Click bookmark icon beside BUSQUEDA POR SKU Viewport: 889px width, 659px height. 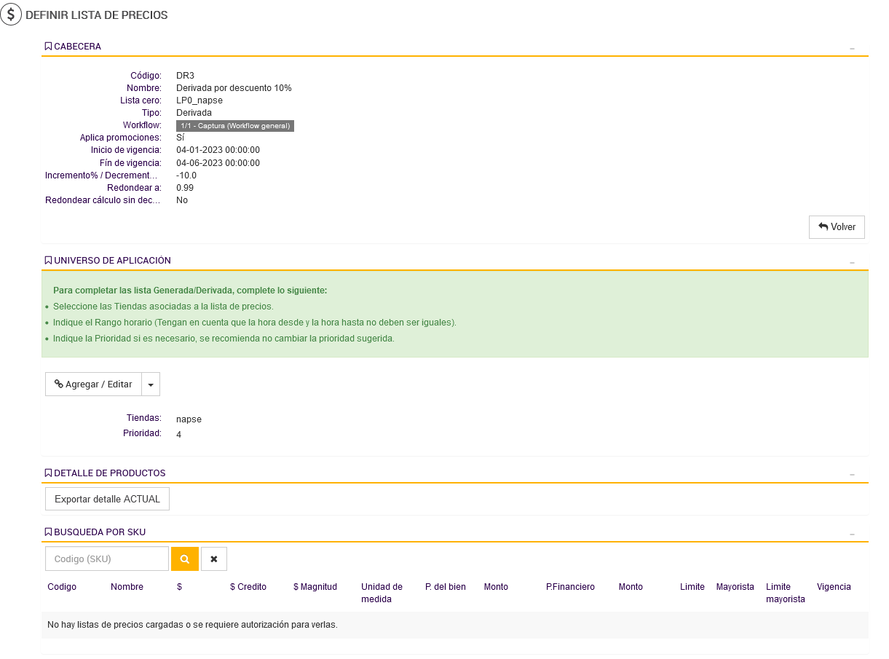pos(48,532)
